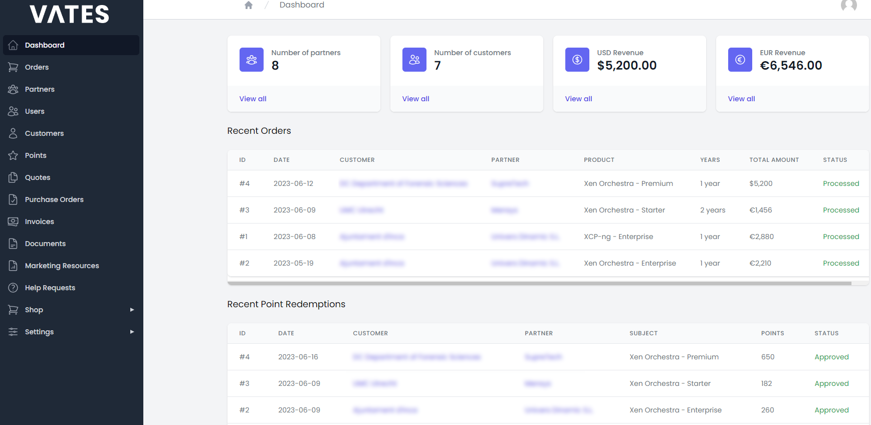
Task: Open the Orders menu item
Action: (71, 67)
